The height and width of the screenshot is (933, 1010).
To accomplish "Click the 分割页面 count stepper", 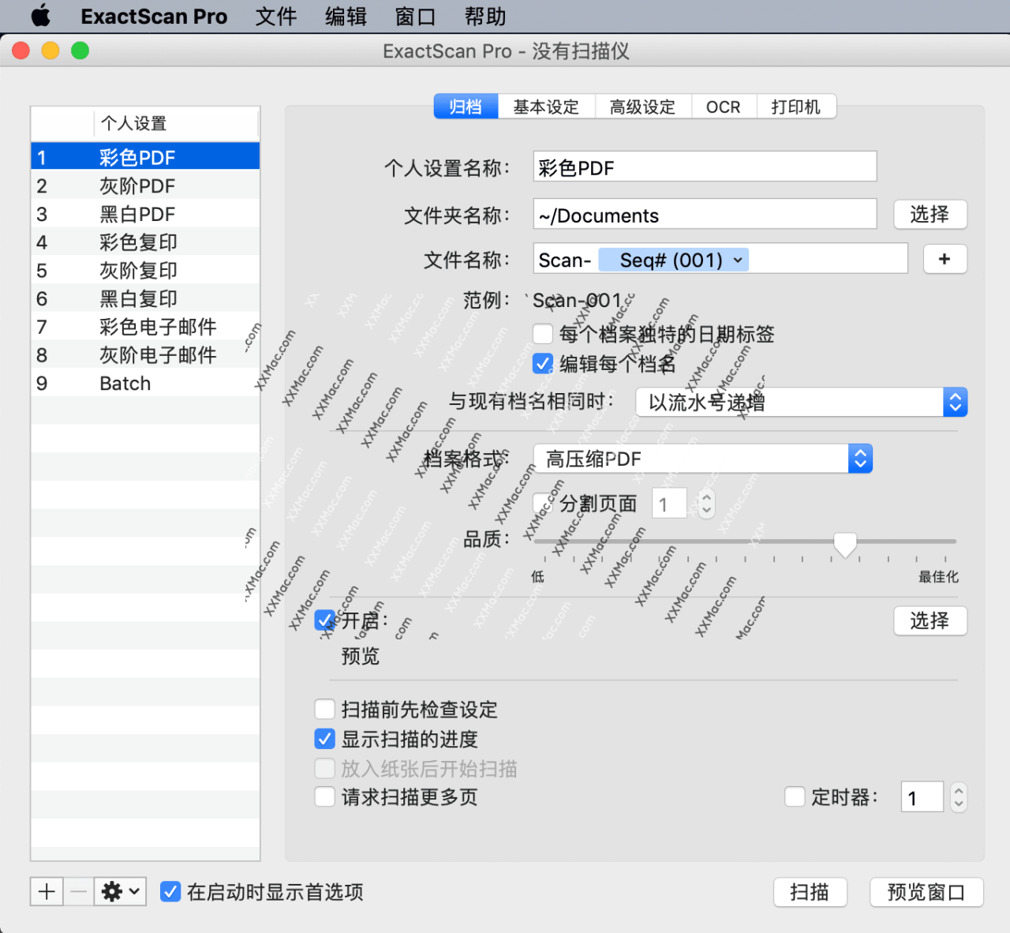I will point(707,504).
